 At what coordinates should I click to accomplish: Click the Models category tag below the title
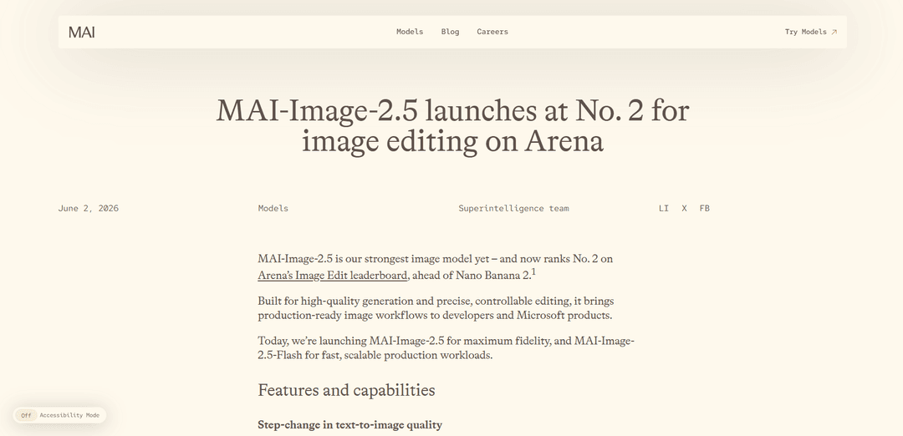click(273, 208)
